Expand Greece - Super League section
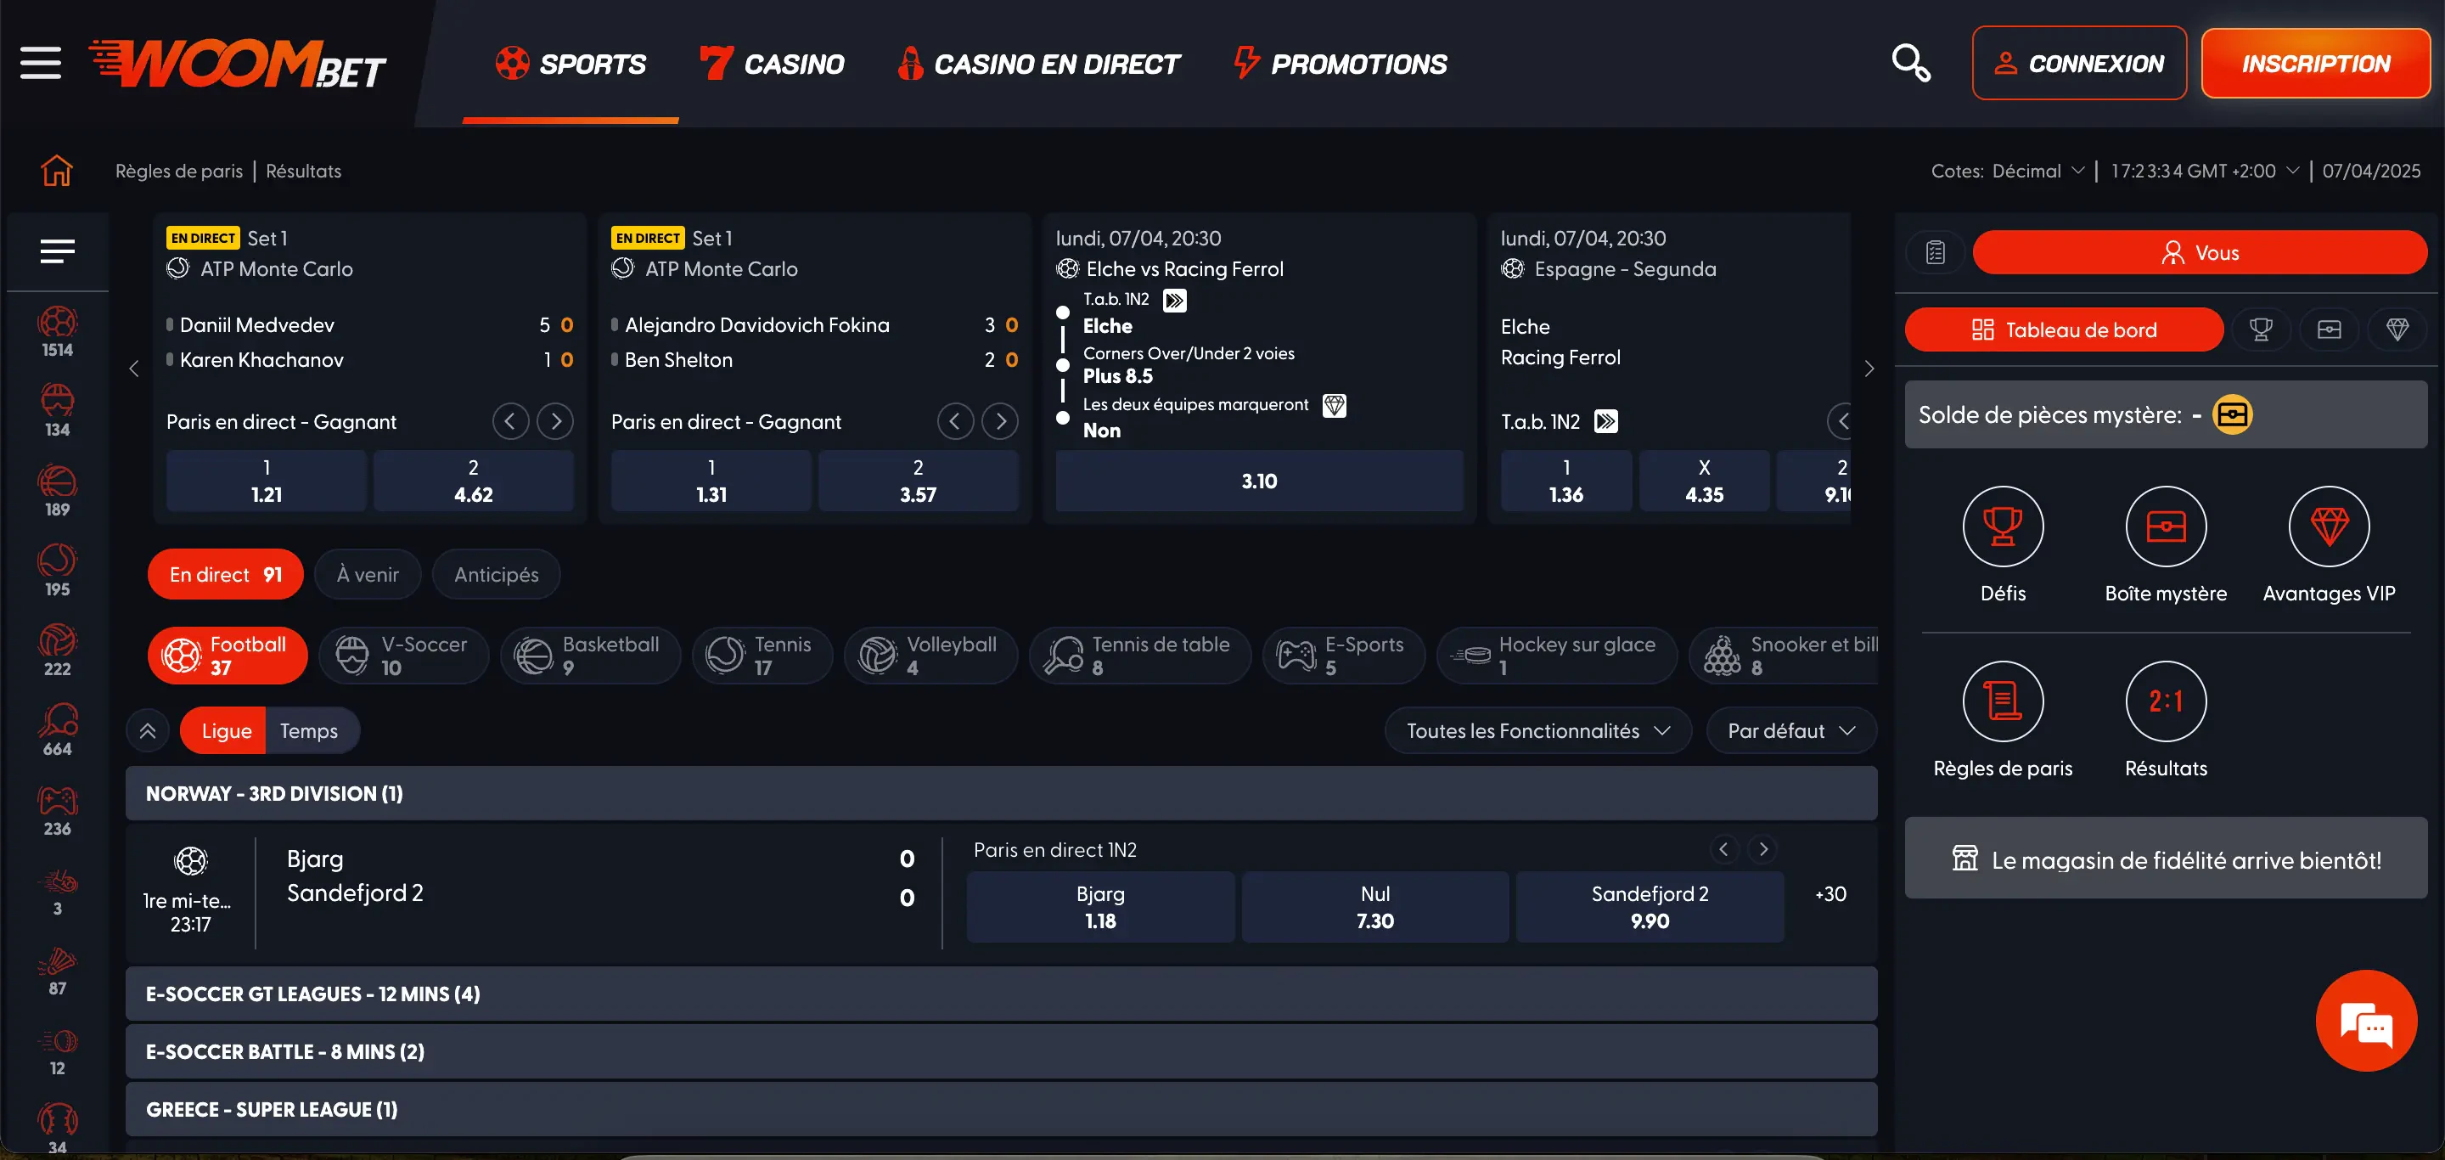2445x1160 pixels. pos(1002,1110)
